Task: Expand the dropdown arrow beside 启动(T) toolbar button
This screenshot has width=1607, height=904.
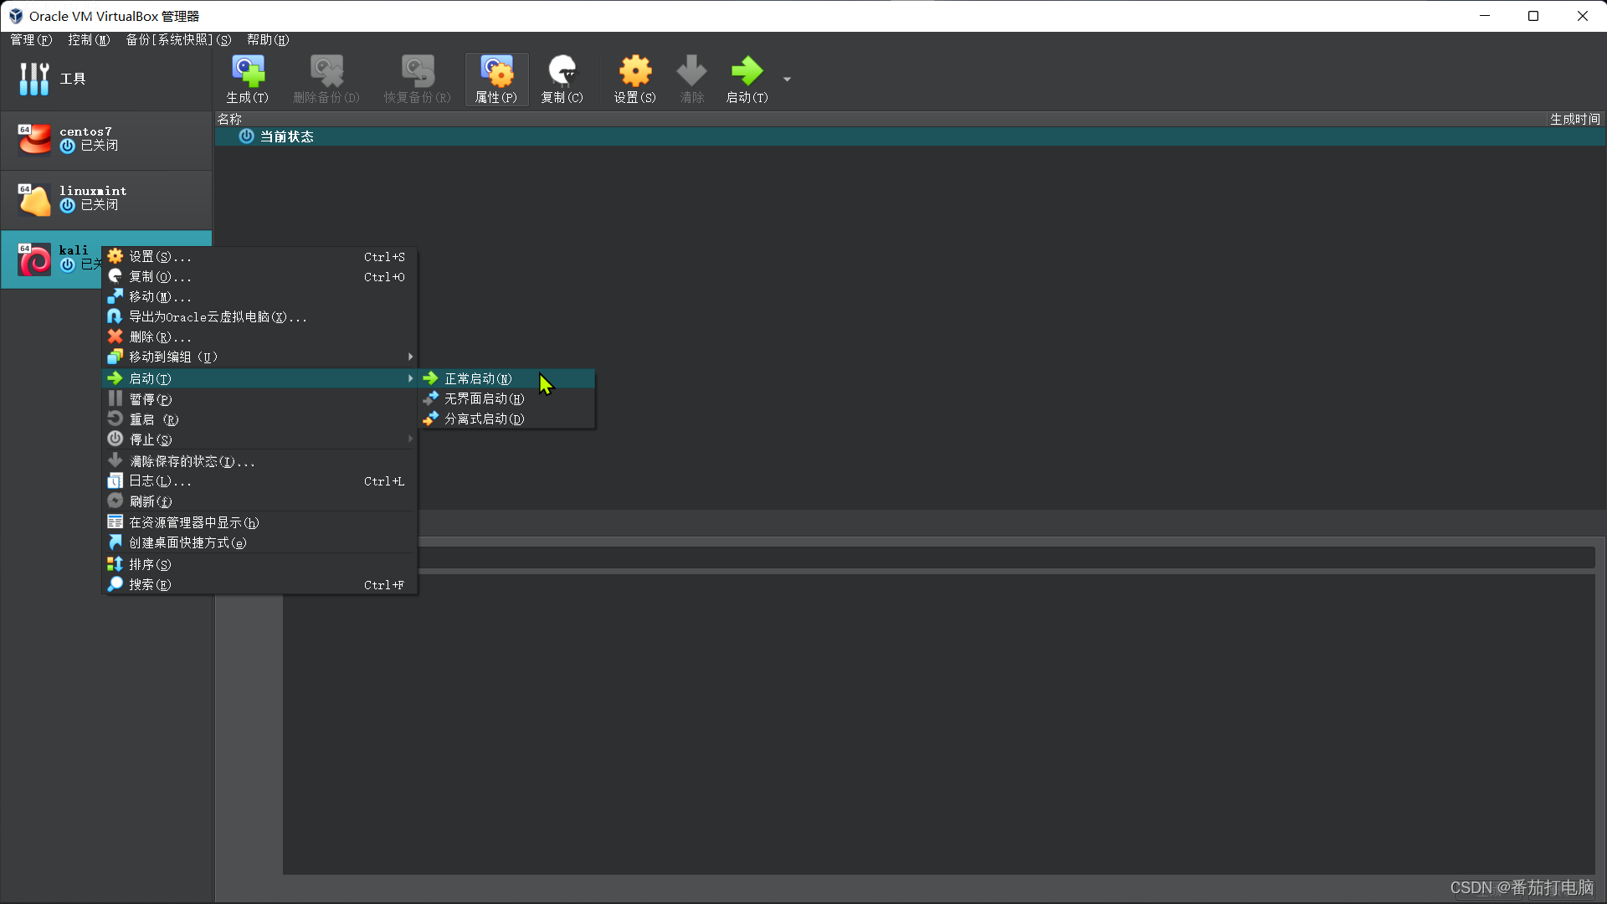Action: (x=787, y=80)
